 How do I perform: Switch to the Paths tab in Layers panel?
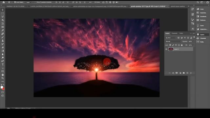(181, 33)
